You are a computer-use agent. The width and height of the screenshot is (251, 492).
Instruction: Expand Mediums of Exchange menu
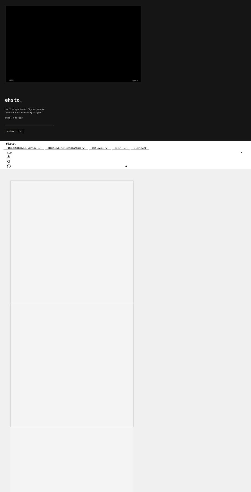tap(66, 148)
